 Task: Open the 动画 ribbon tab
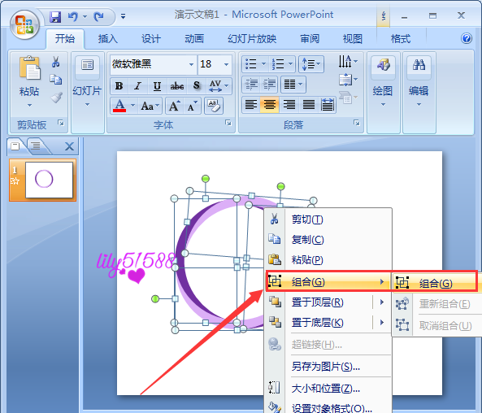194,39
